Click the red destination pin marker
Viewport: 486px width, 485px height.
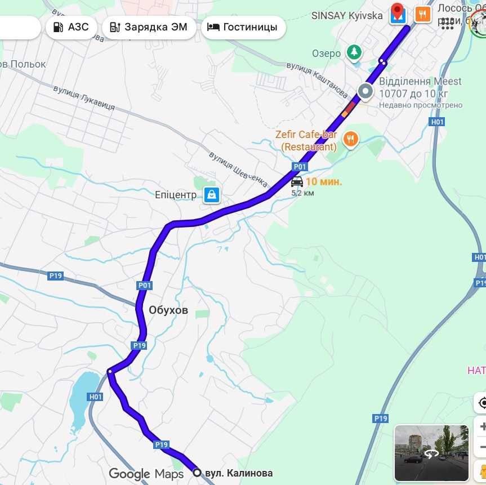coord(397,11)
